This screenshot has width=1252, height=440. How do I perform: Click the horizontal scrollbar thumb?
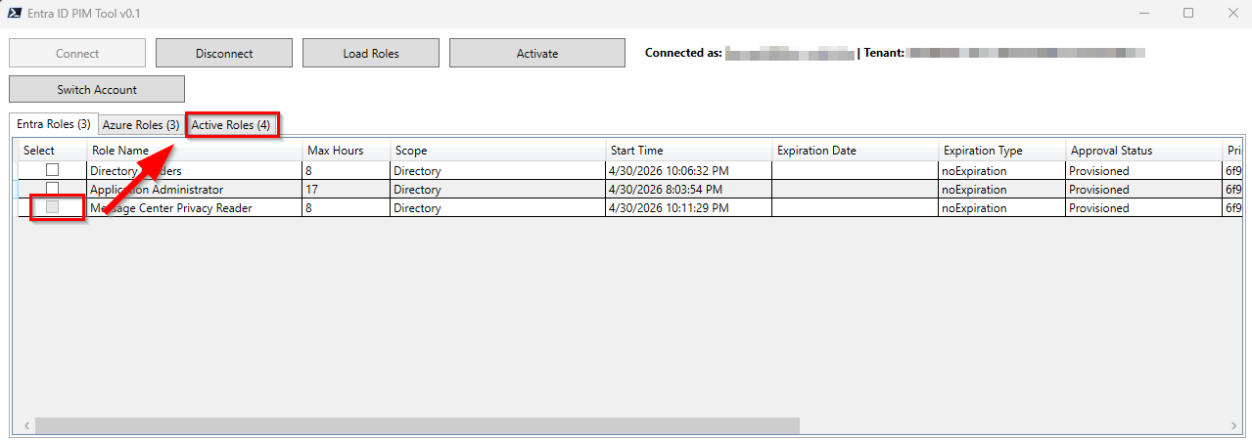click(x=418, y=426)
